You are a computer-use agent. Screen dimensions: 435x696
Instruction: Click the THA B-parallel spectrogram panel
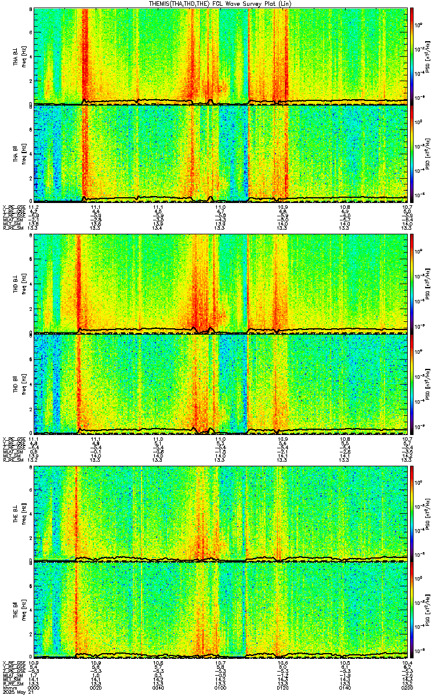pyautogui.click(x=221, y=153)
